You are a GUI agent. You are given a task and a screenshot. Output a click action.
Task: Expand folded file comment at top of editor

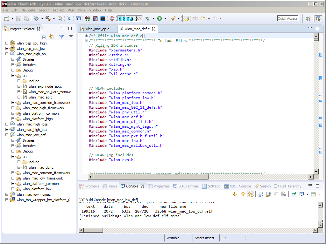pos(86,36)
